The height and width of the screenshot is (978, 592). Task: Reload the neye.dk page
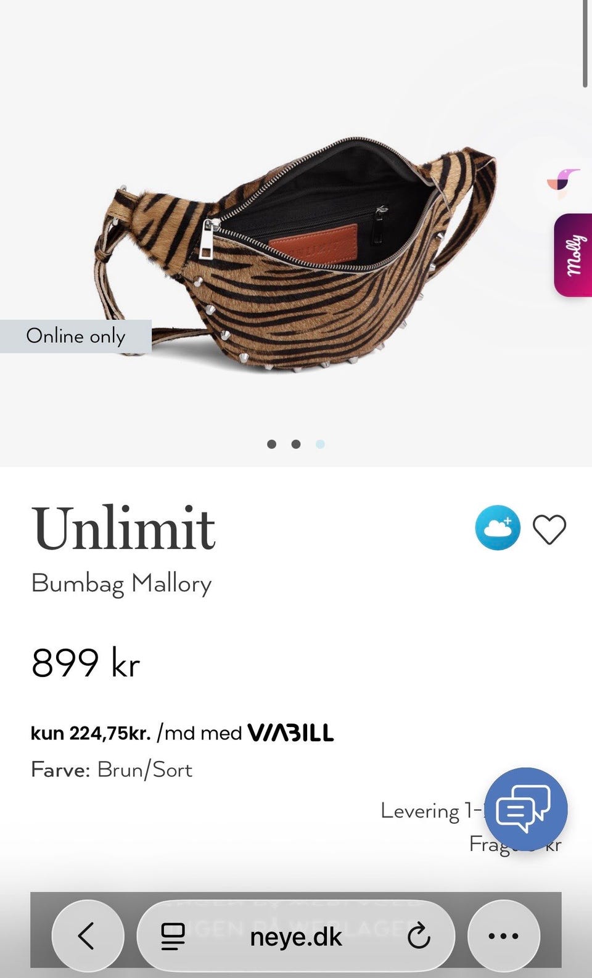419,936
